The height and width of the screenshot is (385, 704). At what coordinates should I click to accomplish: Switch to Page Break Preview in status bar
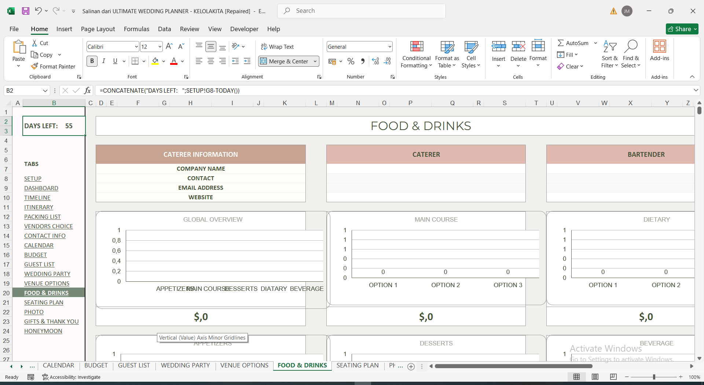coord(613,377)
